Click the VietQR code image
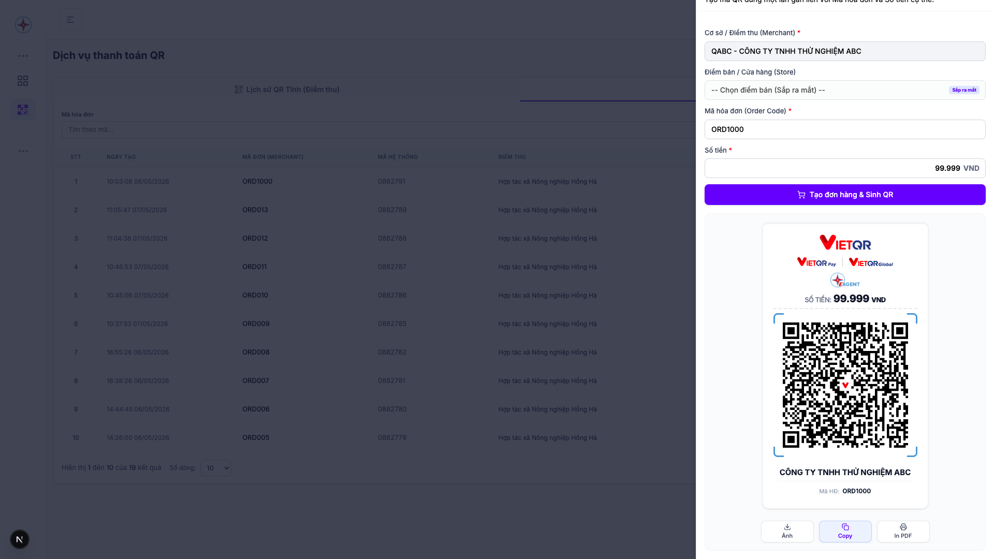 pos(845,385)
